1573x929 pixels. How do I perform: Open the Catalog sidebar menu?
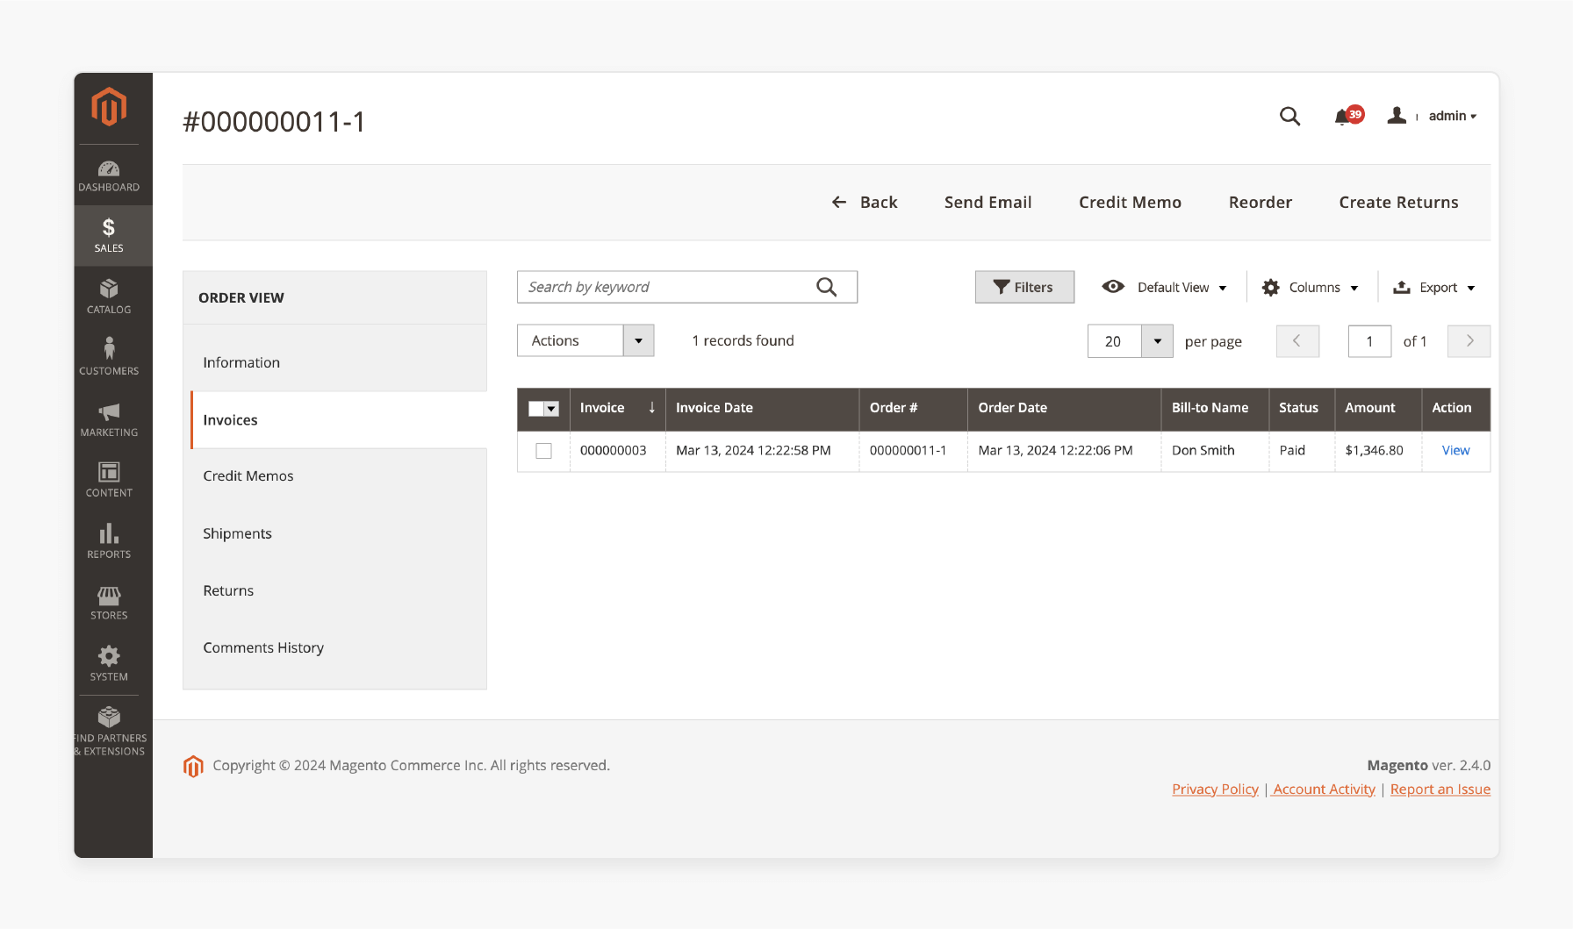pyautogui.click(x=109, y=297)
